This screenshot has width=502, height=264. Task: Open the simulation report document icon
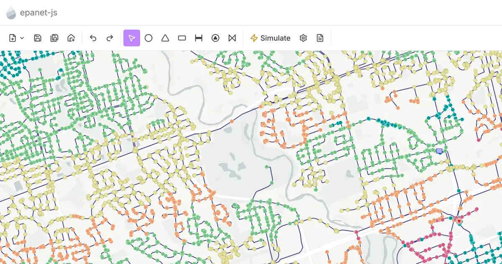320,38
